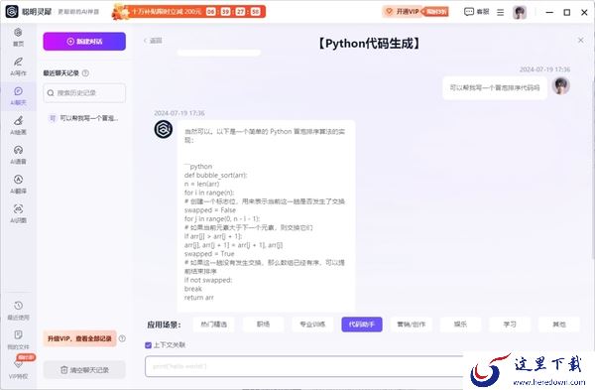Open 客服 customer service chat

pyautogui.click(x=477, y=12)
